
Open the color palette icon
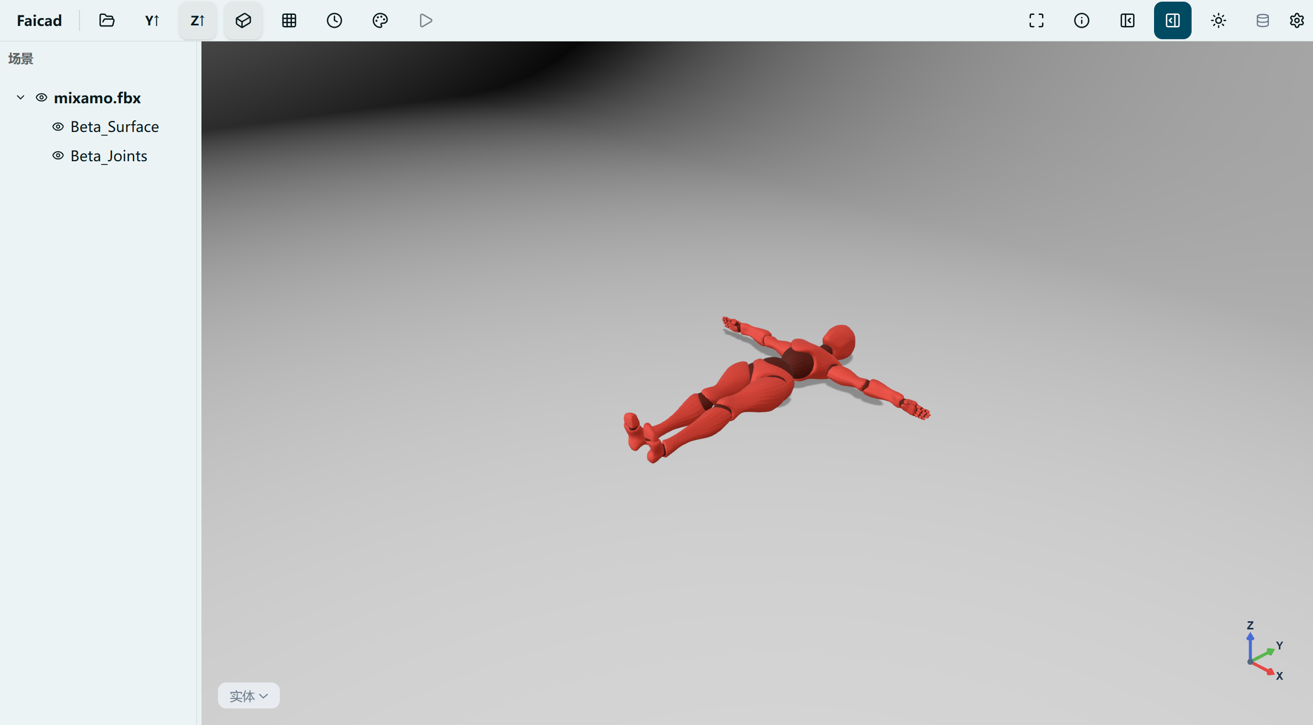coord(380,20)
